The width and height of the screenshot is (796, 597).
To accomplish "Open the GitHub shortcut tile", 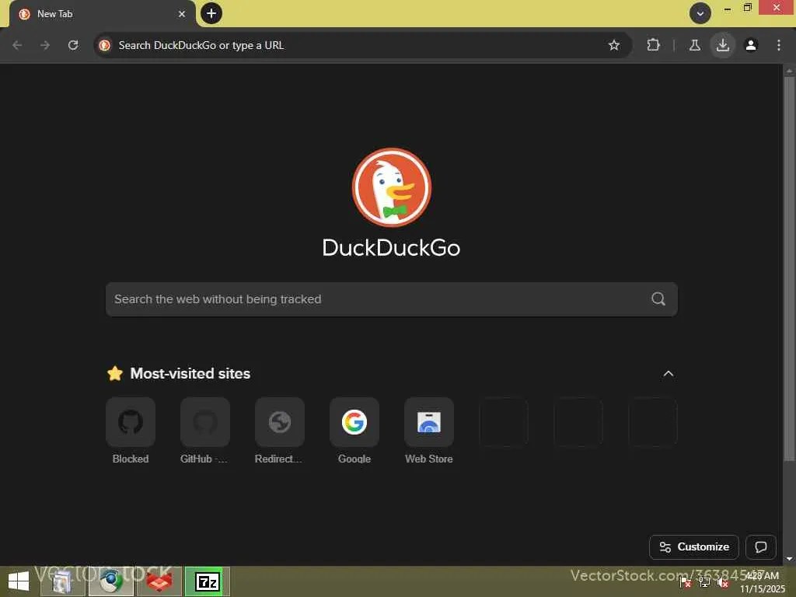I will pos(205,431).
